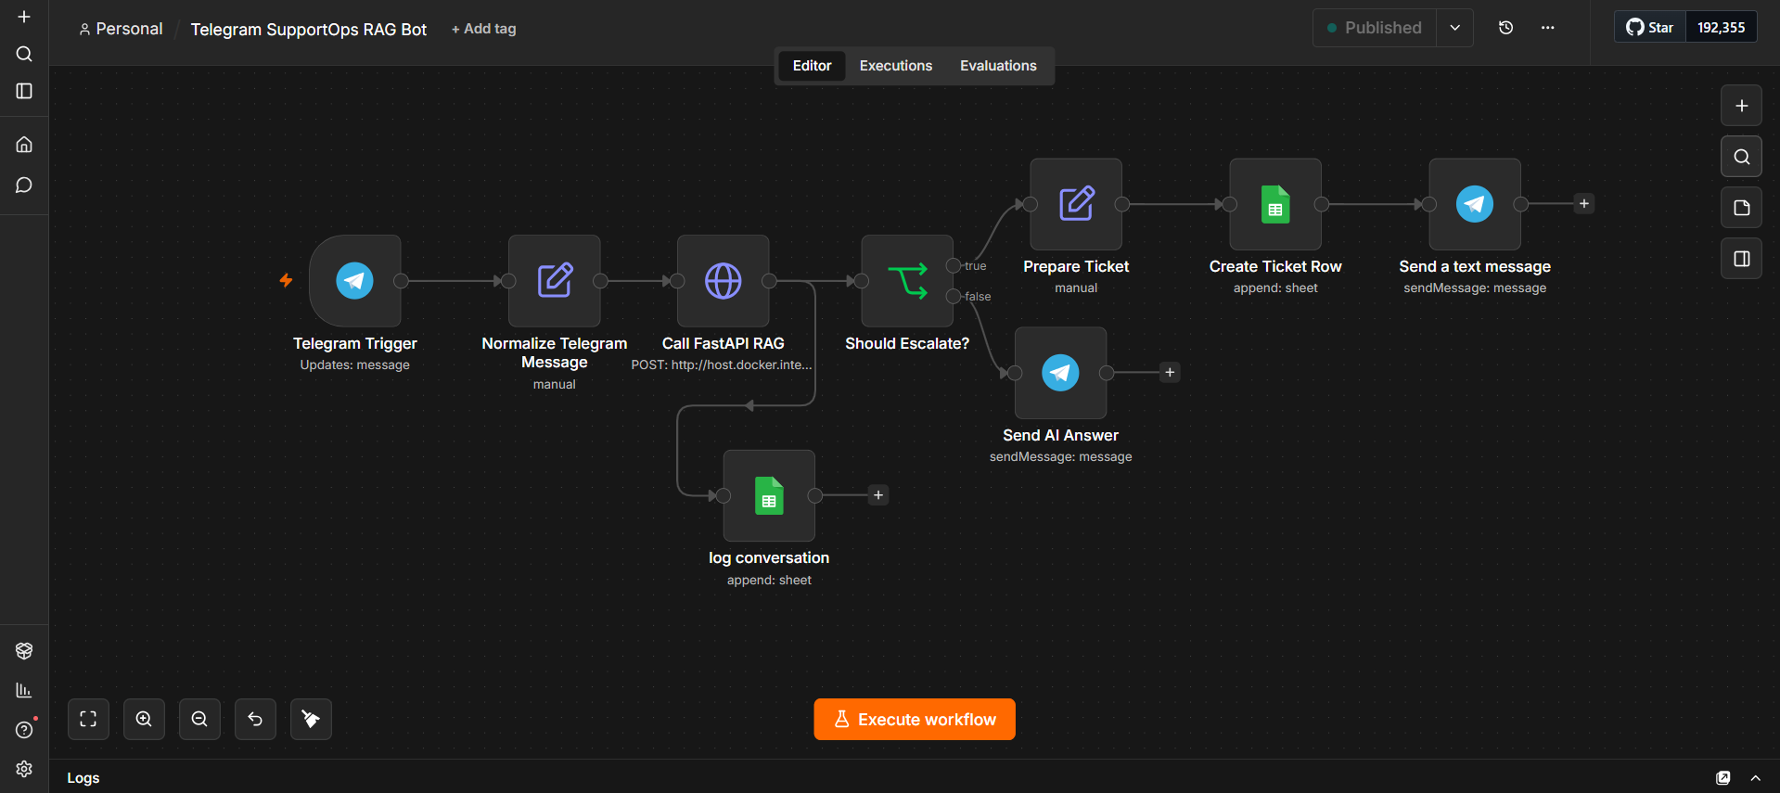
Task: Select the Should Escalate? node
Action: pyautogui.click(x=907, y=280)
